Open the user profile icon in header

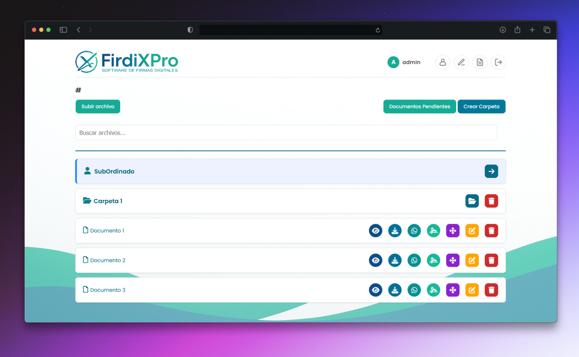pos(442,62)
